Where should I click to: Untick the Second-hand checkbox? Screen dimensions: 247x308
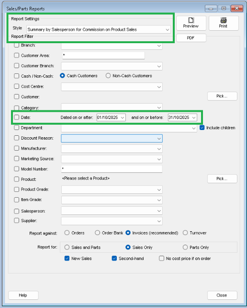point(114,258)
